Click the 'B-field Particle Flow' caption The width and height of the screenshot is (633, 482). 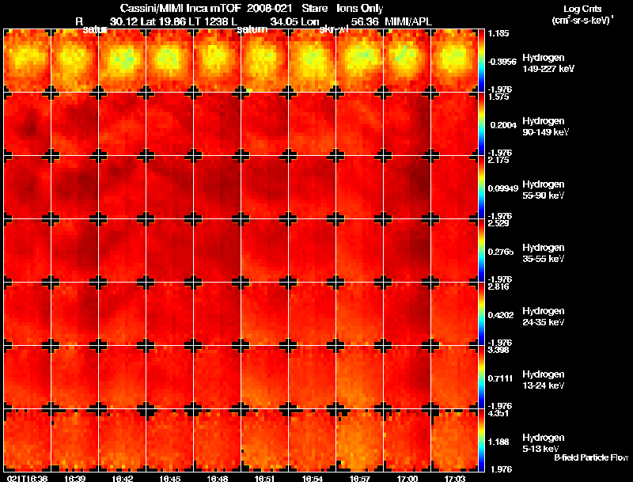(591, 457)
